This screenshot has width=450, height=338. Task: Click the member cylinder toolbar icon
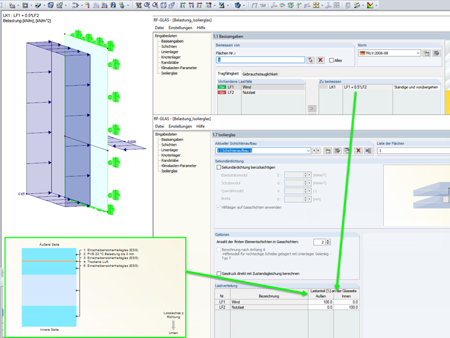38,5
